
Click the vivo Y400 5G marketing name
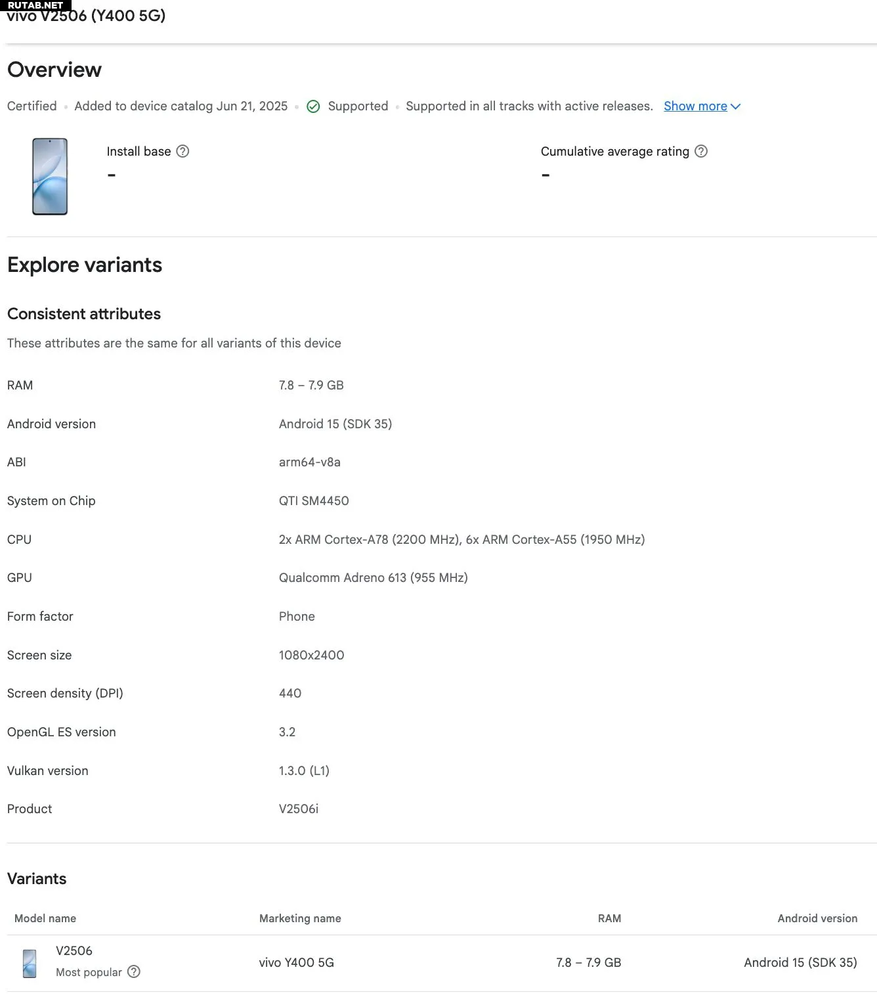[297, 962]
